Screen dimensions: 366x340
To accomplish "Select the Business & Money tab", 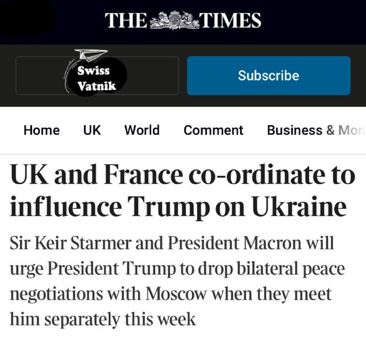I will pos(316,130).
